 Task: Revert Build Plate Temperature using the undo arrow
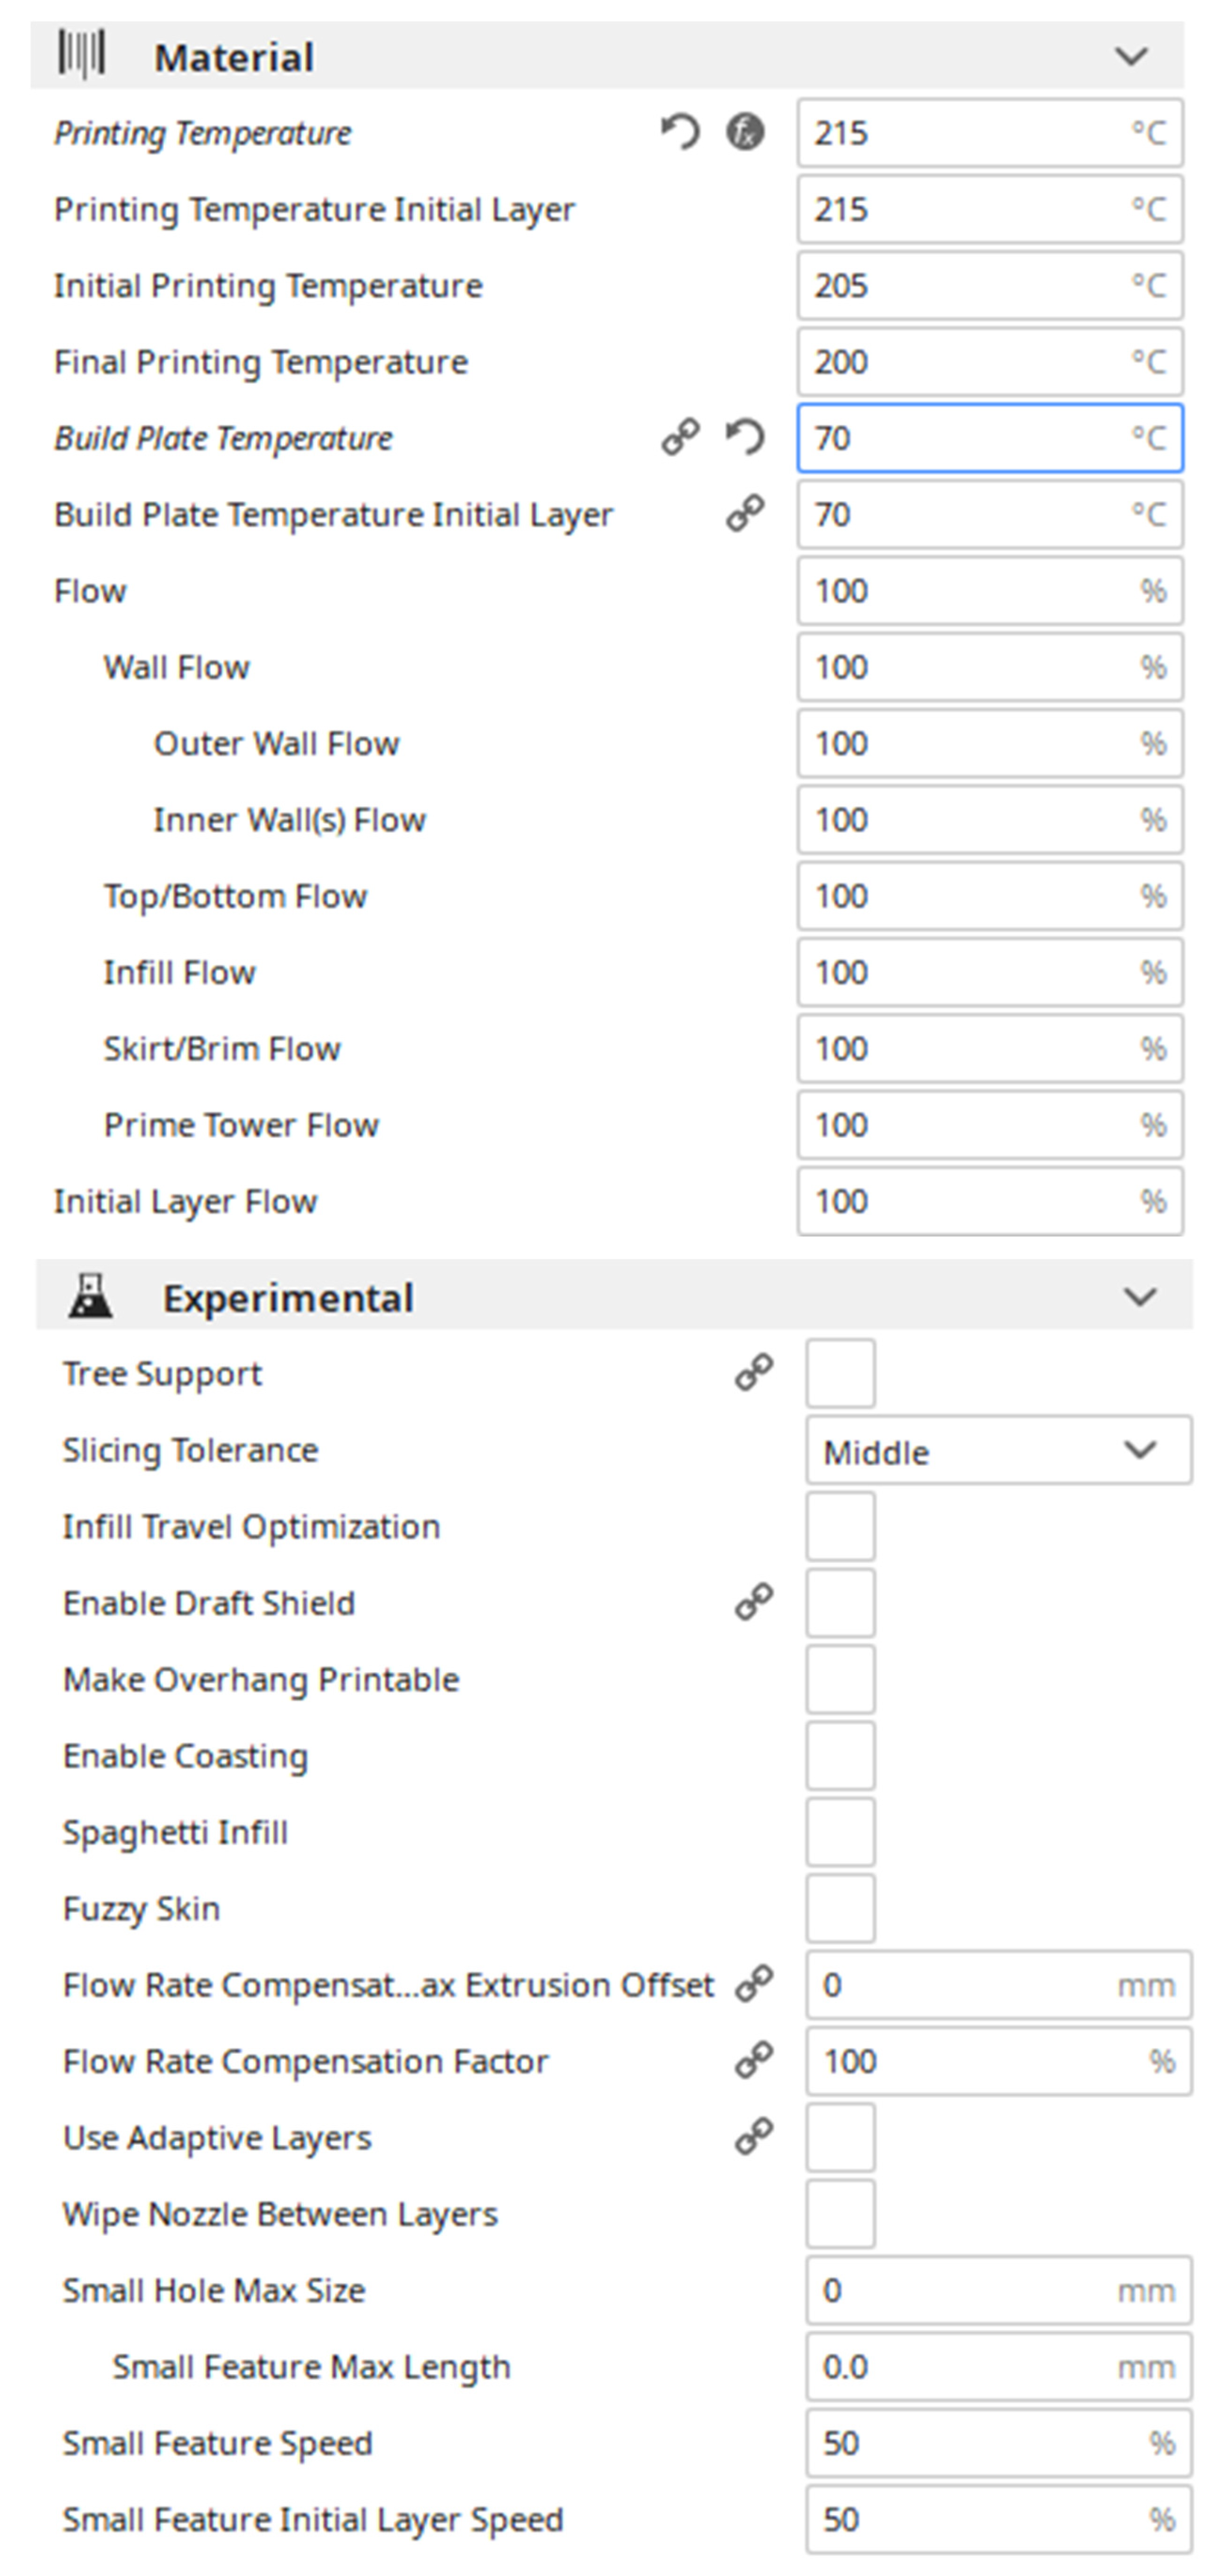[745, 438]
